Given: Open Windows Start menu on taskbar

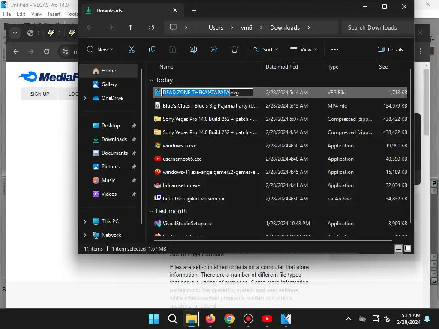Looking at the screenshot, I should (154, 319).
